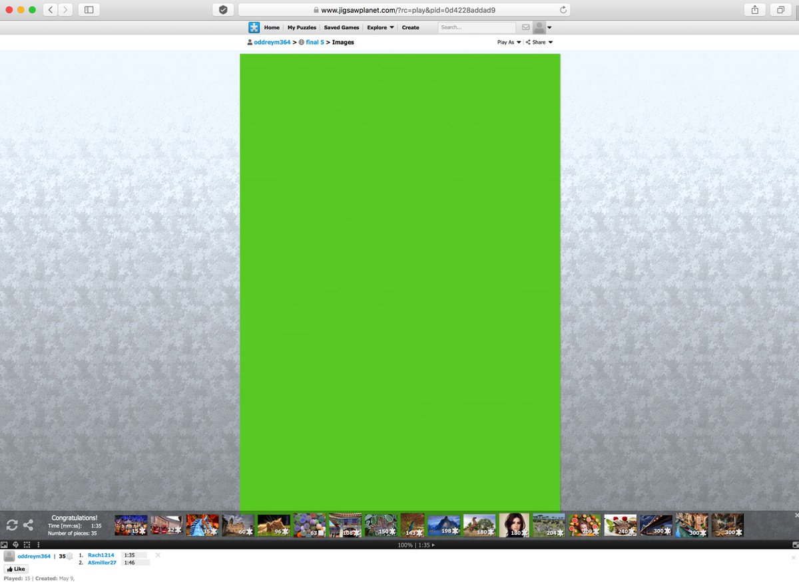This screenshot has height=582, width=799.
Task: Open Rach1214 leaderboard profile
Action: pos(101,555)
